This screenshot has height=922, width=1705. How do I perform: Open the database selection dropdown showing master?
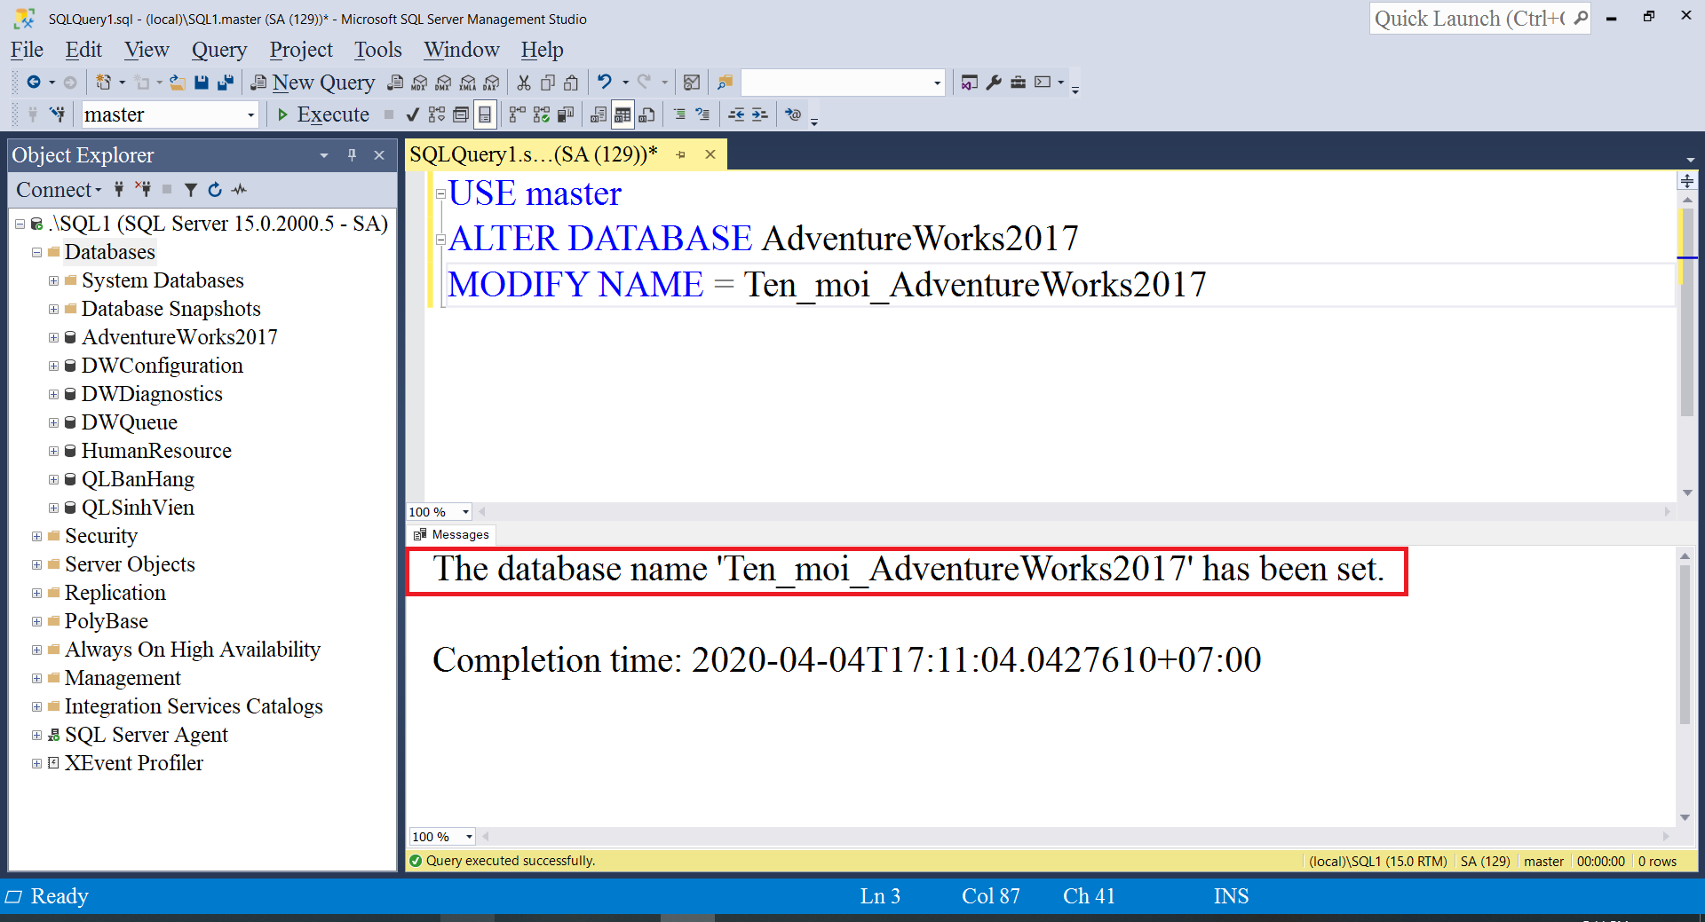tap(250, 114)
